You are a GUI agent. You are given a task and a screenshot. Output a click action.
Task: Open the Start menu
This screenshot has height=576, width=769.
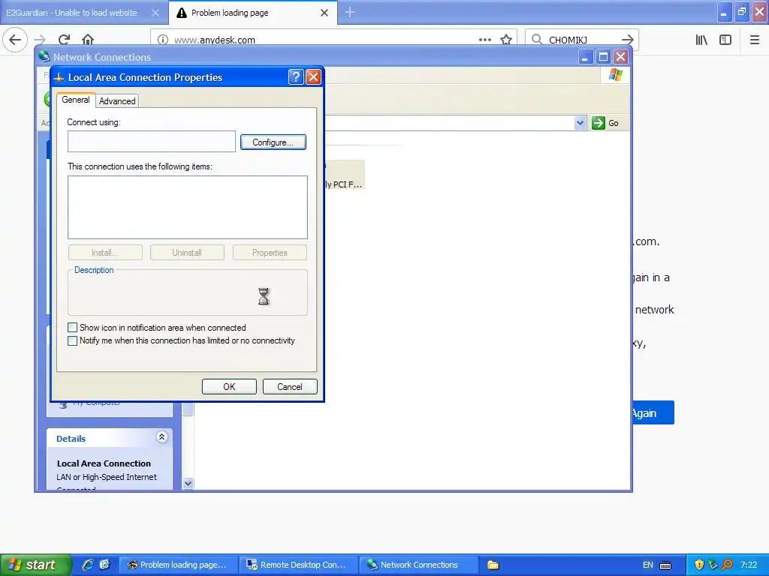click(x=35, y=565)
